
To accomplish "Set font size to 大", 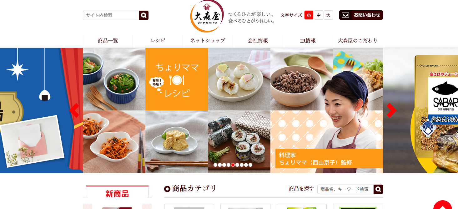I will 328,15.
